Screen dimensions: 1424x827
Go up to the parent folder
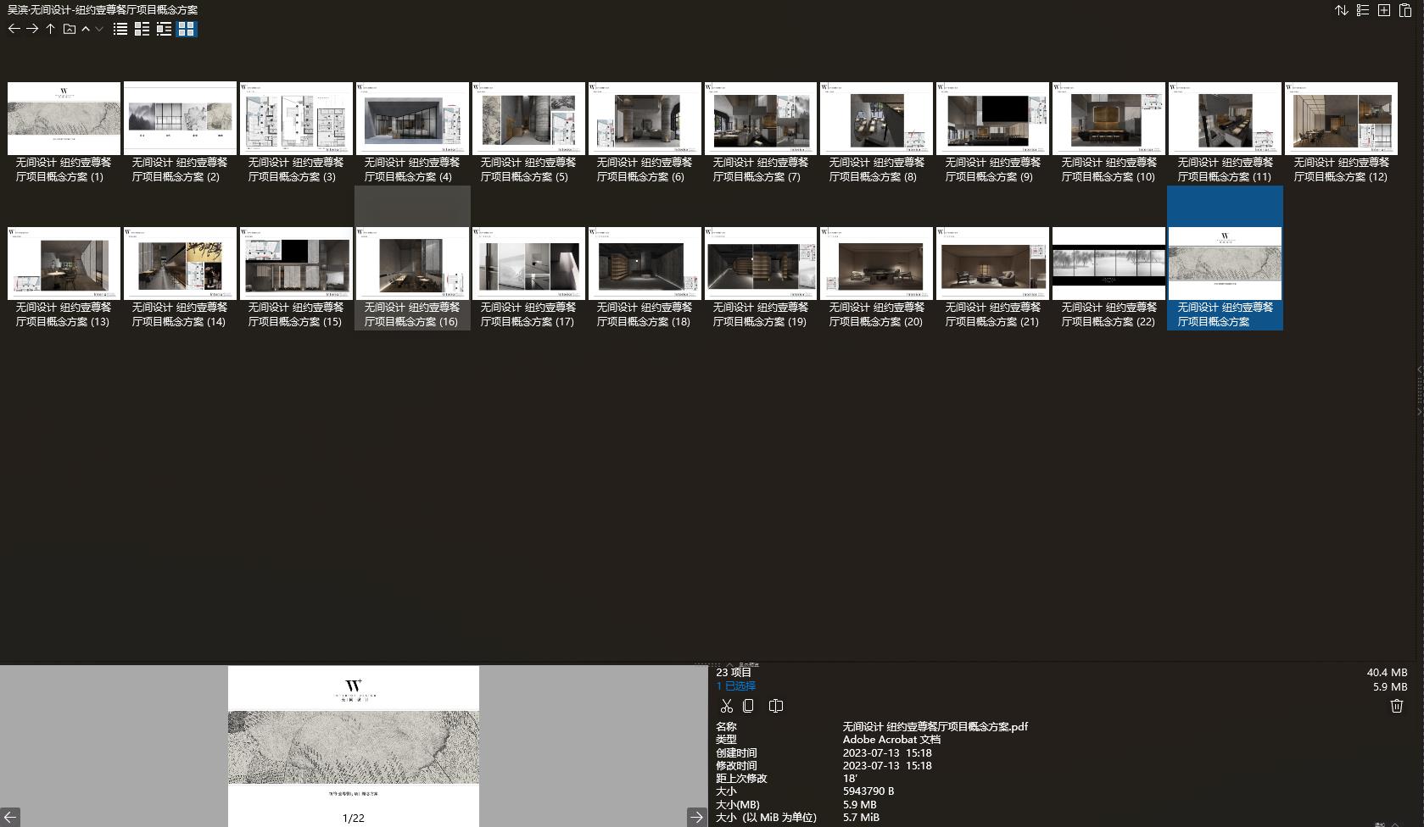tap(51, 29)
